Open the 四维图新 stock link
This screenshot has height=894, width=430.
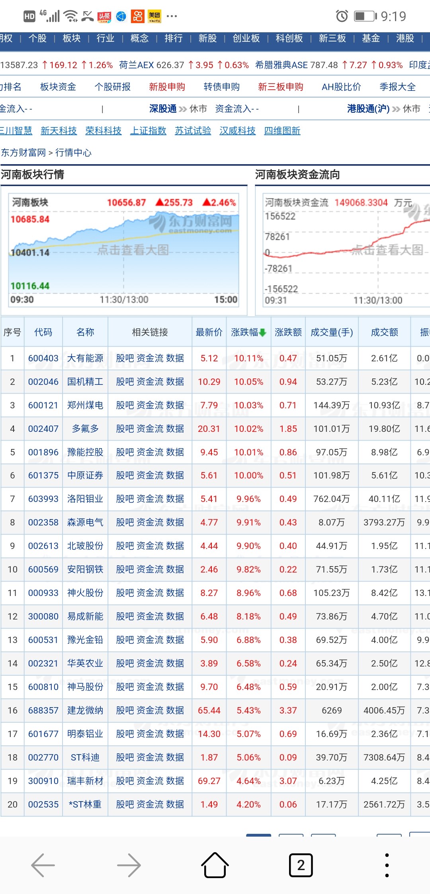[x=282, y=131]
